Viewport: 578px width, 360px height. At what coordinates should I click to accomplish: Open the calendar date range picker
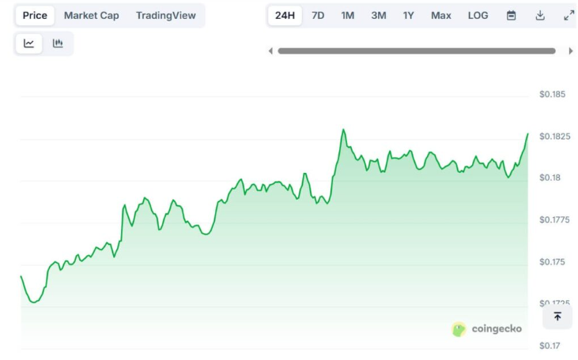tap(511, 15)
